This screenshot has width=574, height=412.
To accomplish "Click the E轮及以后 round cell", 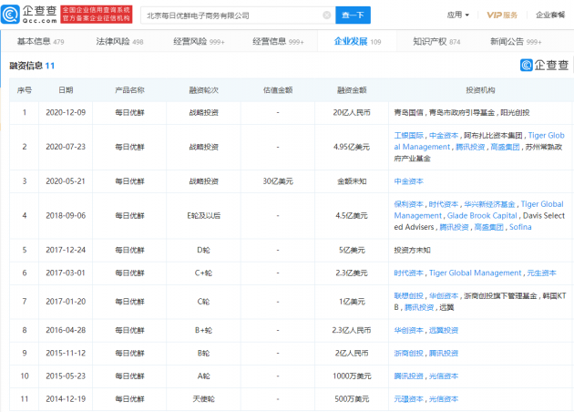I will [x=203, y=216].
